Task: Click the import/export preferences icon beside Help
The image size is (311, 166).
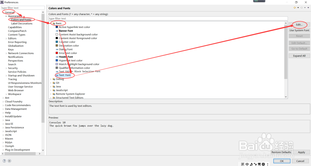Action: (9, 161)
